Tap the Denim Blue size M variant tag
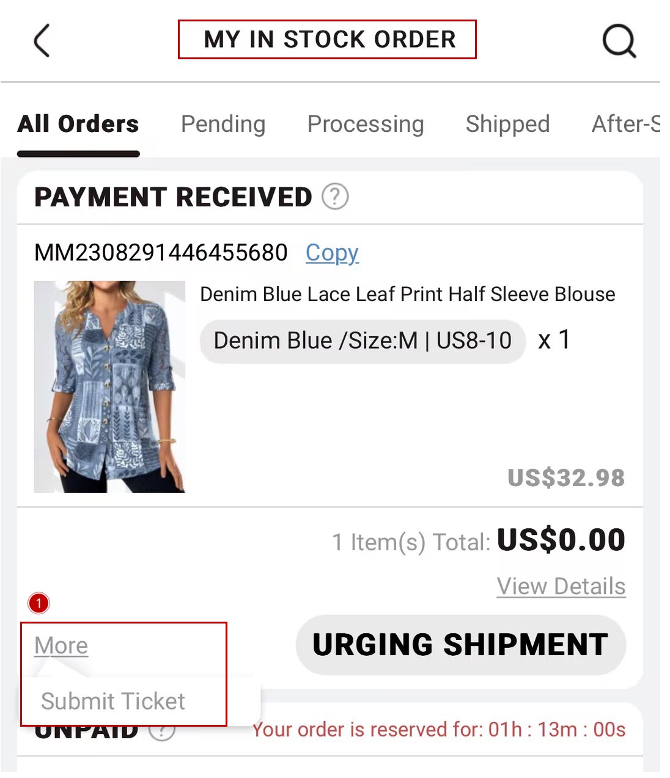 [363, 341]
